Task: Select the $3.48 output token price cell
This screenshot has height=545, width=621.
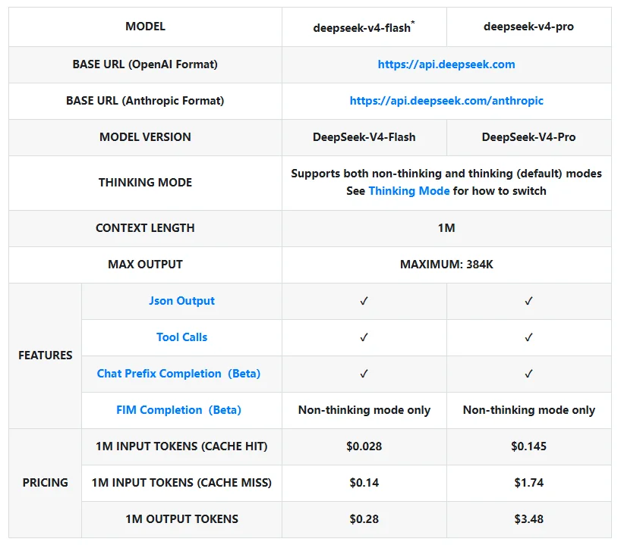Action: pyautogui.click(x=529, y=519)
